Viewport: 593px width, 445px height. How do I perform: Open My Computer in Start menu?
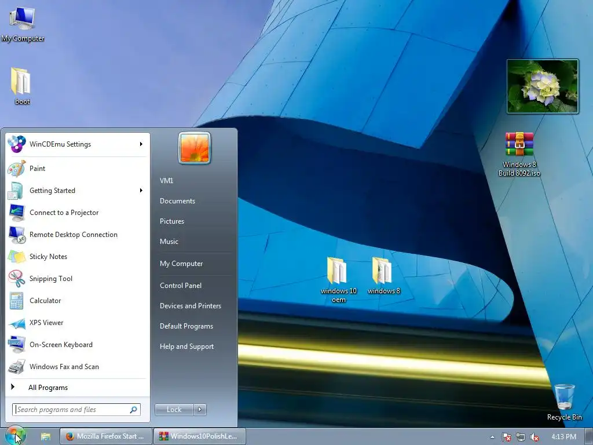181,264
